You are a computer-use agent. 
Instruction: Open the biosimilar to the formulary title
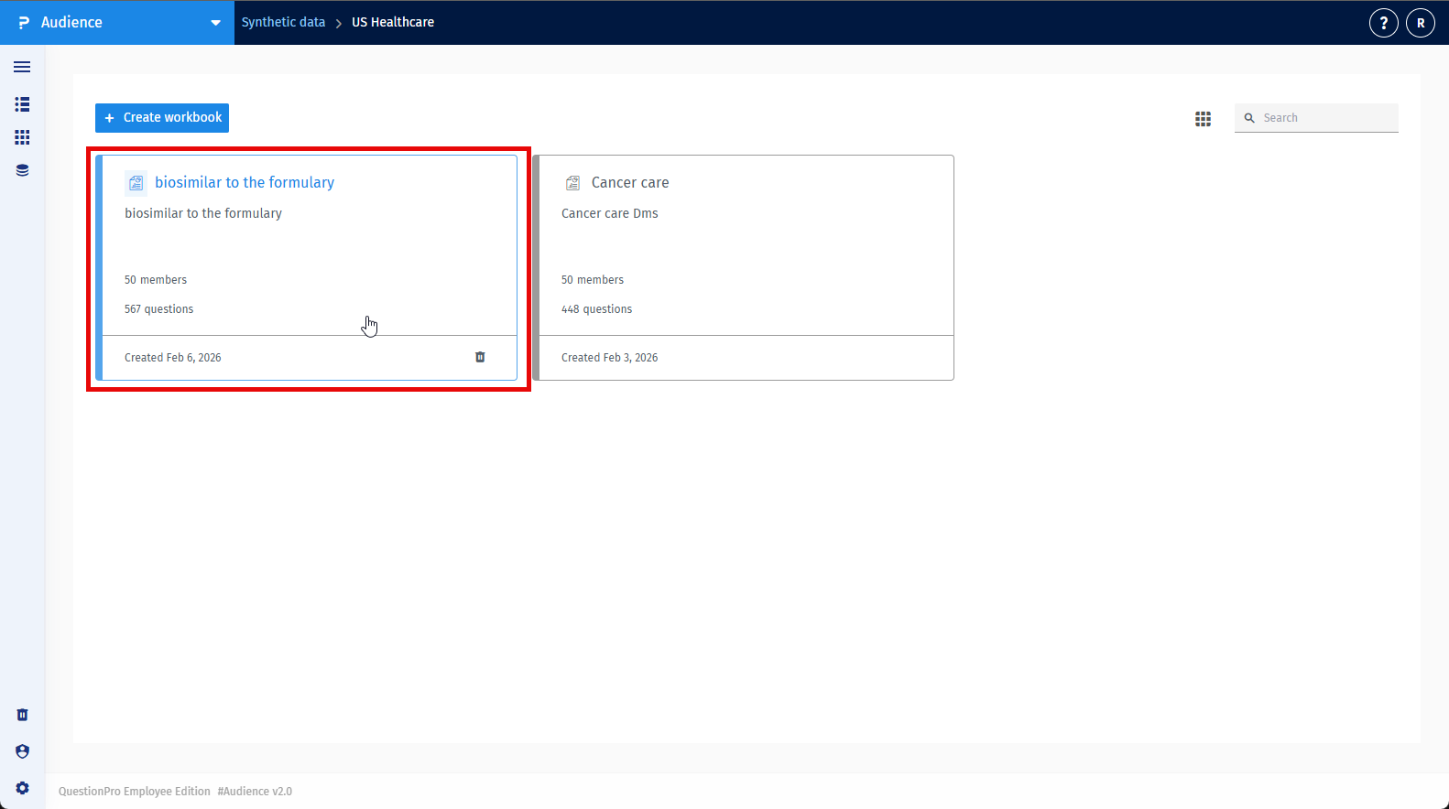point(245,182)
